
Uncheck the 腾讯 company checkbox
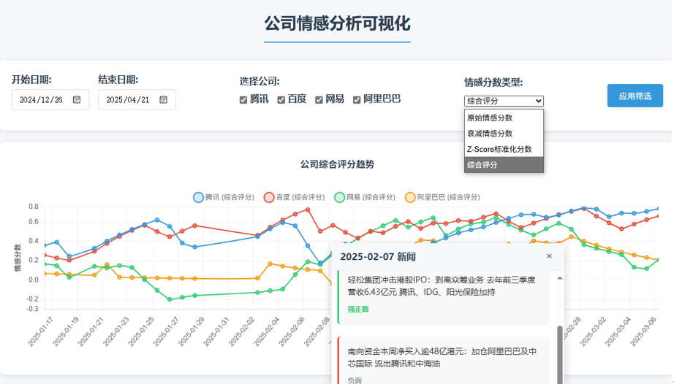(243, 99)
